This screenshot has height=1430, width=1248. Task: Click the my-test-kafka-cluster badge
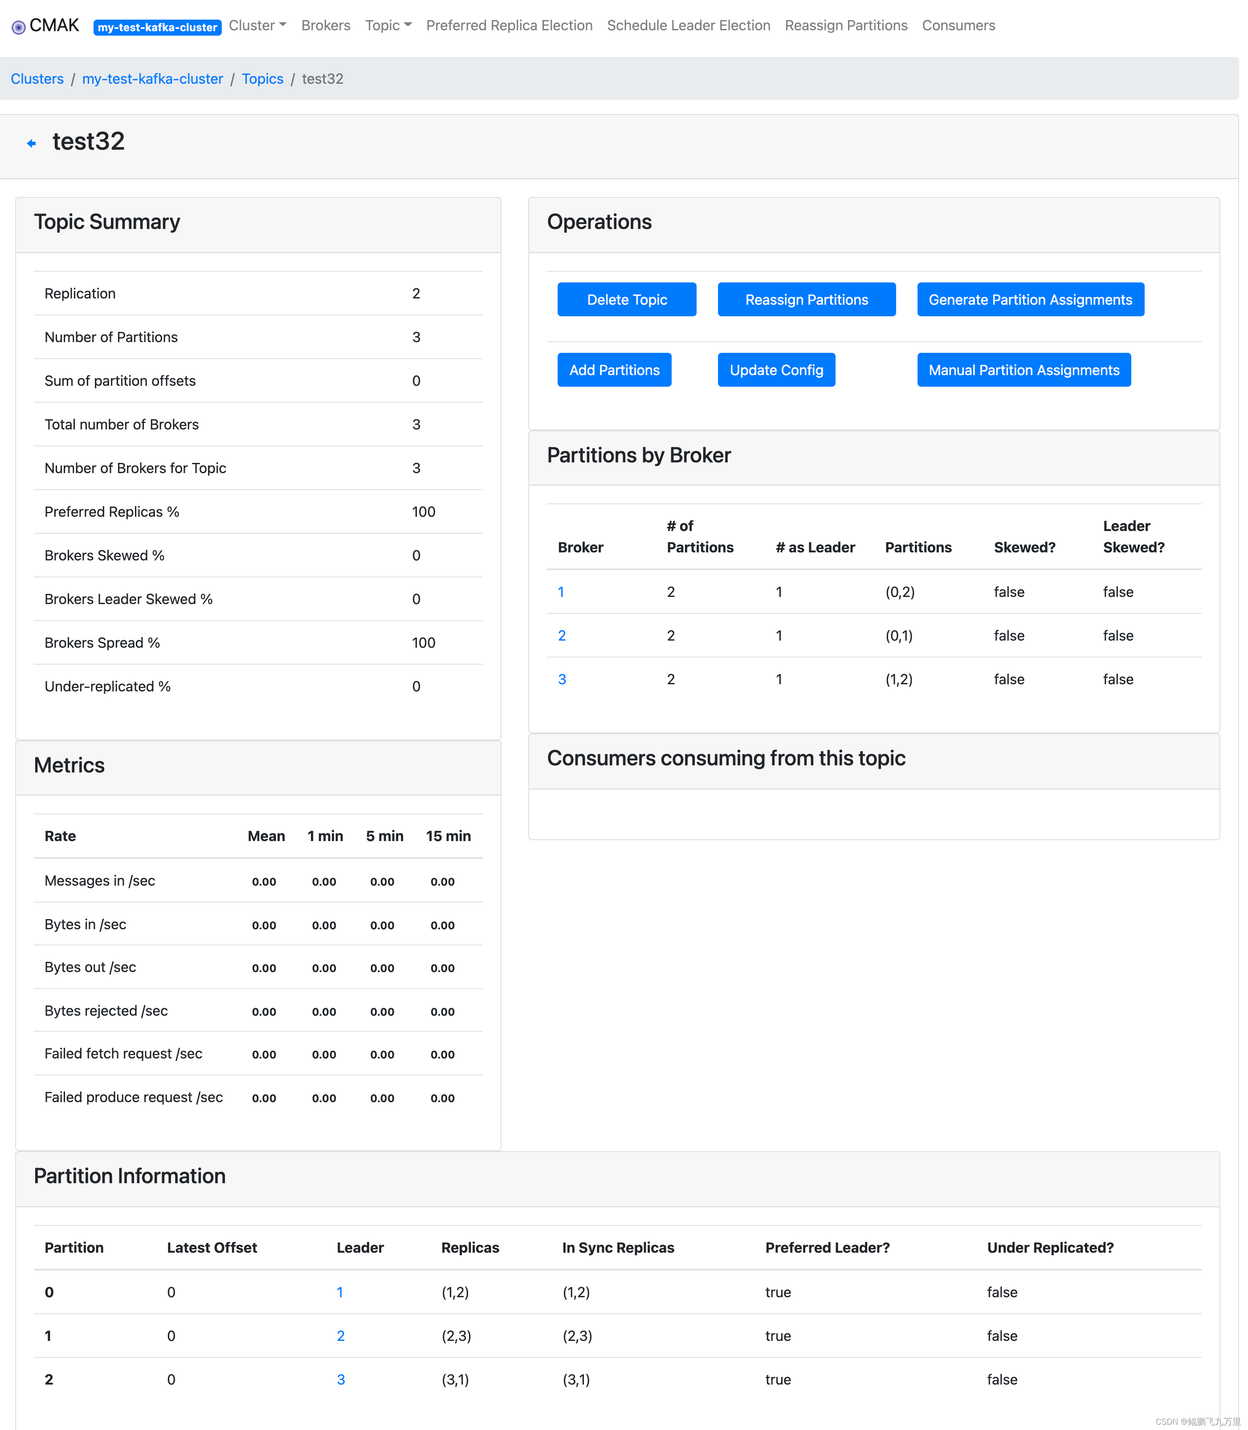[x=157, y=27]
